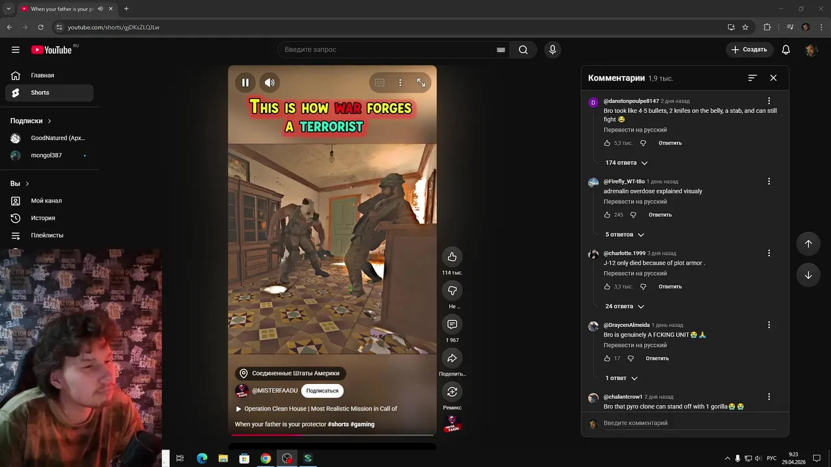Like the adrenalin overdose comment
Screen dimensions: 831x467
tap(608, 215)
